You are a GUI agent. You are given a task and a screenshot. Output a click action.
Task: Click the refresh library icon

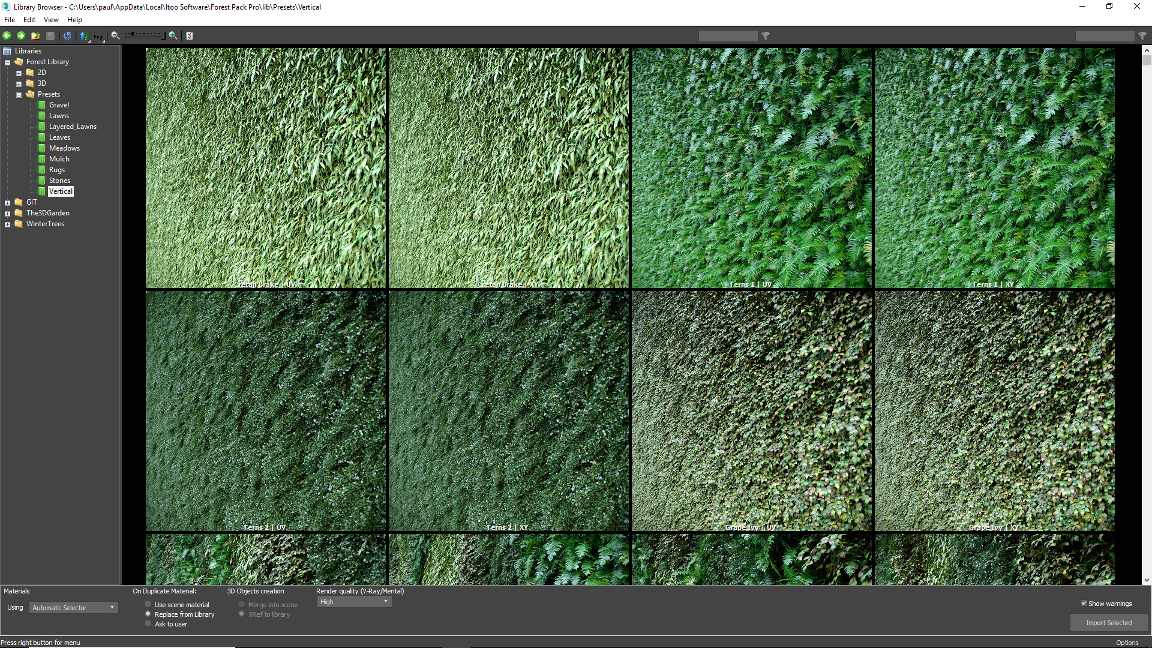point(67,35)
